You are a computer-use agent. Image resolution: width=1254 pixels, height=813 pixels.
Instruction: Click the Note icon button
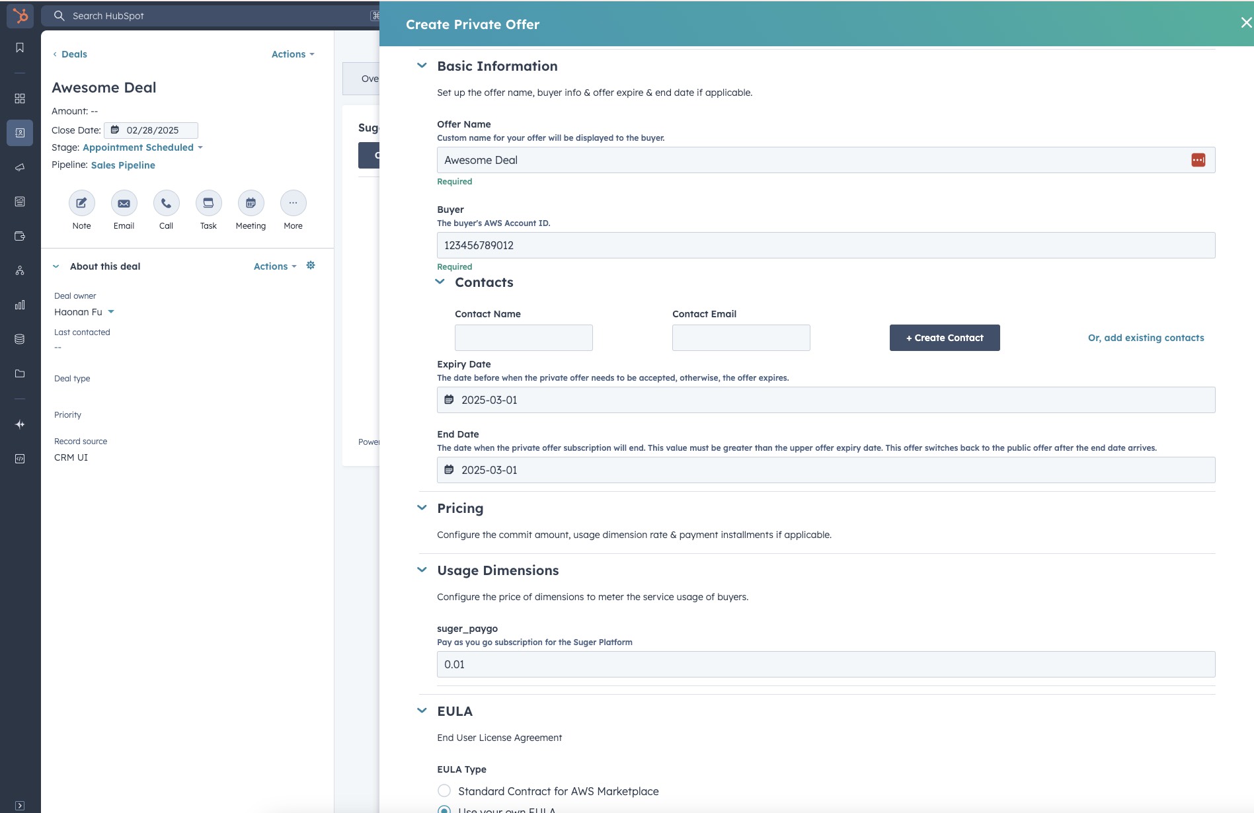click(x=81, y=204)
